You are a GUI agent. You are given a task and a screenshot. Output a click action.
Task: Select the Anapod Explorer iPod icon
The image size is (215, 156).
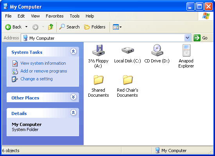tap(186, 50)
